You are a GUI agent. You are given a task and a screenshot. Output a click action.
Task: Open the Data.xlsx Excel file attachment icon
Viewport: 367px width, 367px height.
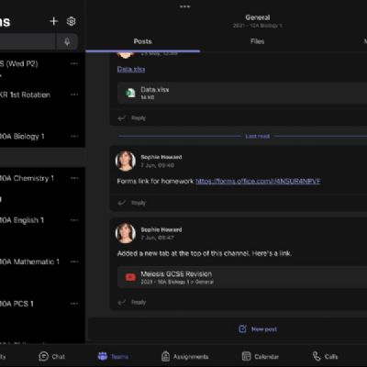[x=130, y=93]
